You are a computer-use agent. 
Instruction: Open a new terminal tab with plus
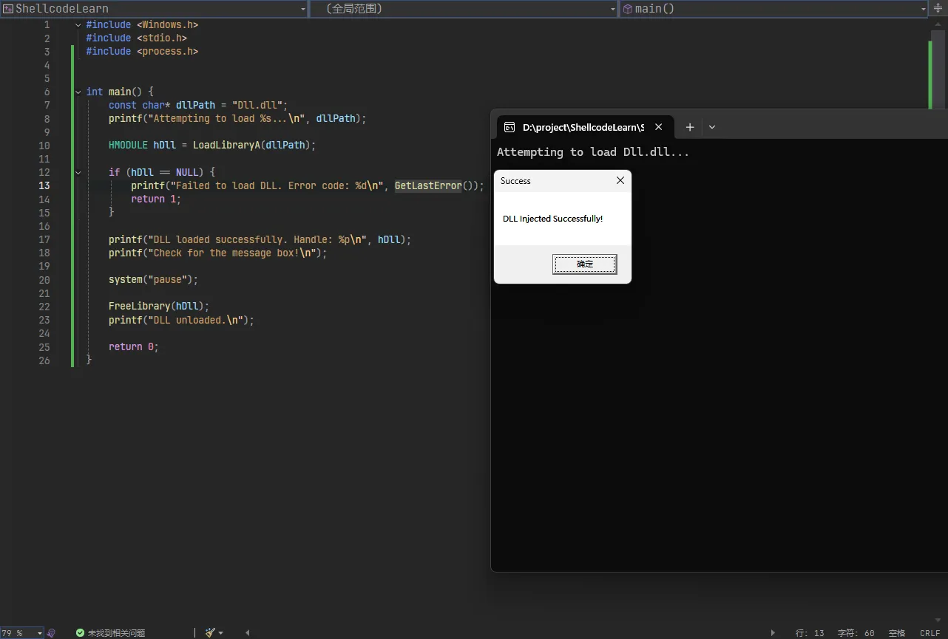tap(689, 127)
